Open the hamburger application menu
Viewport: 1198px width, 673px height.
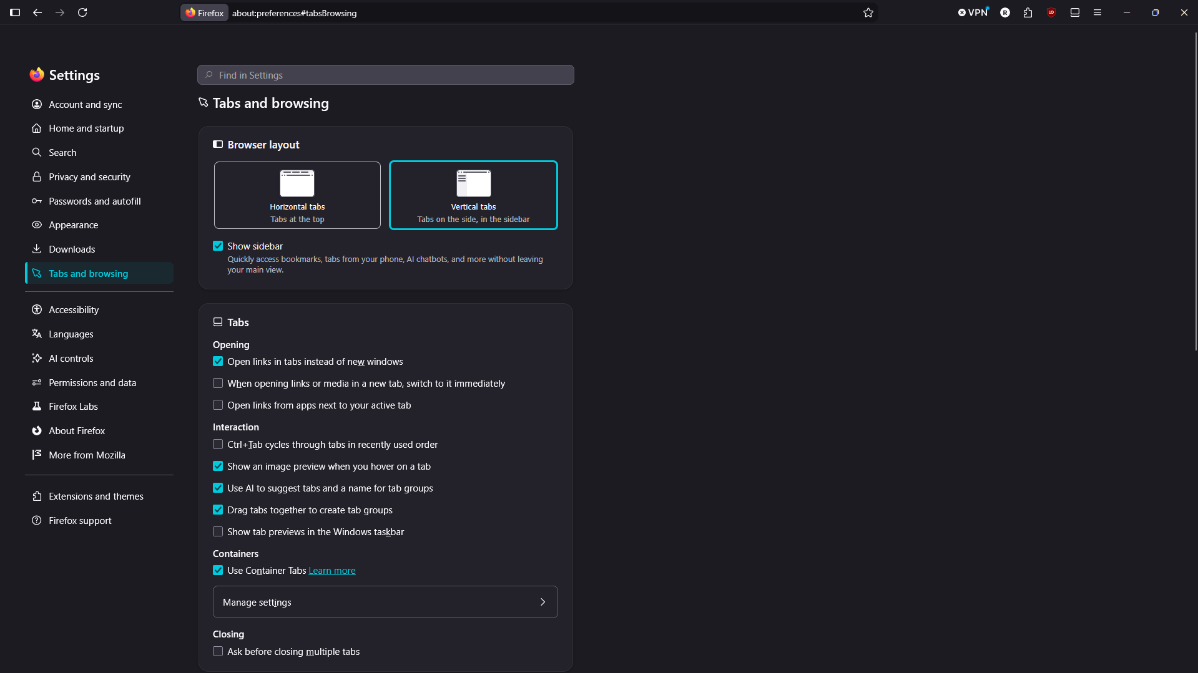1097,12
